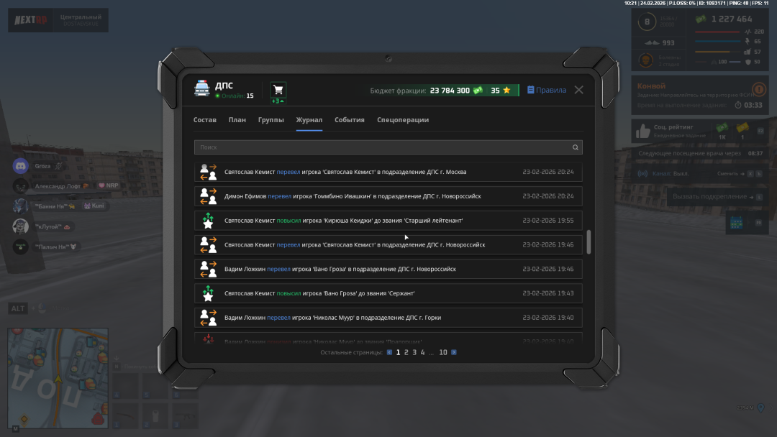This screenshot has height=437, width=777.
Task: Click transfer icon on 'Николас Муур' entry
Action: pos(208,318)
